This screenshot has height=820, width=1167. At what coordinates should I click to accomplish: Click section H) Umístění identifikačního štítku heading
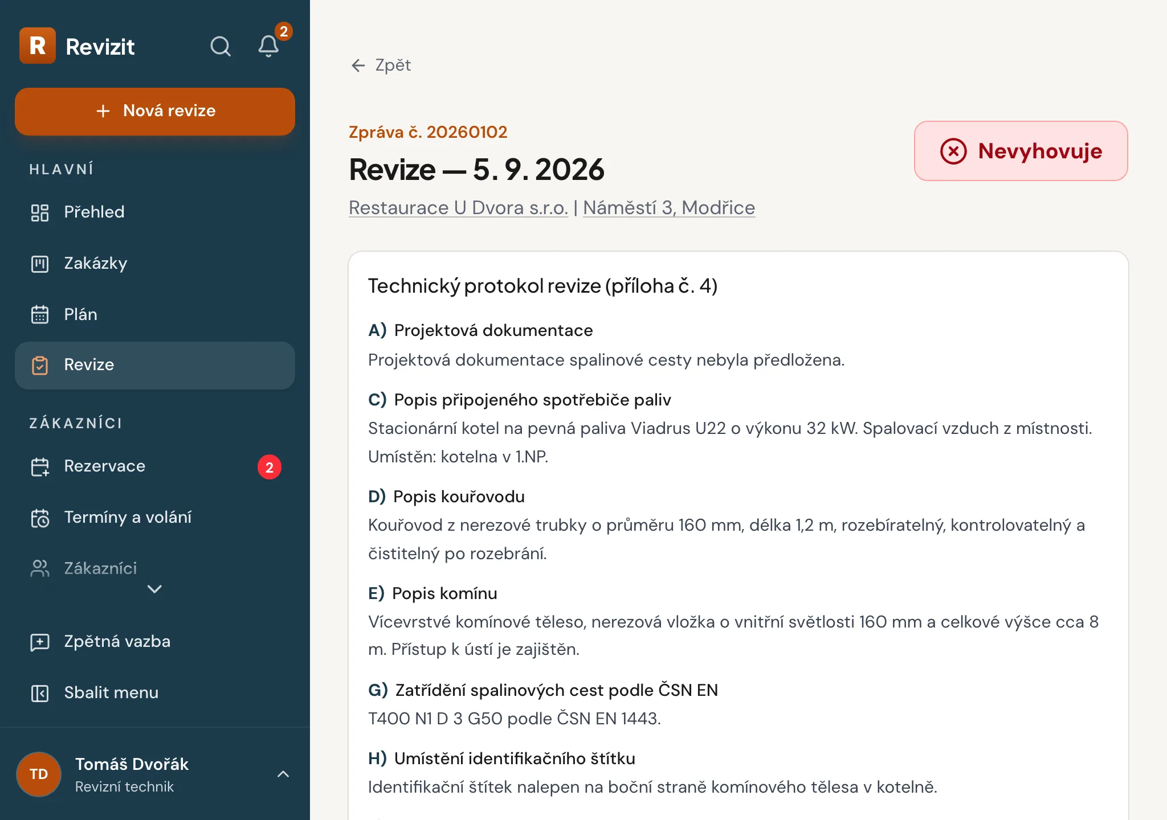(501, 758)
